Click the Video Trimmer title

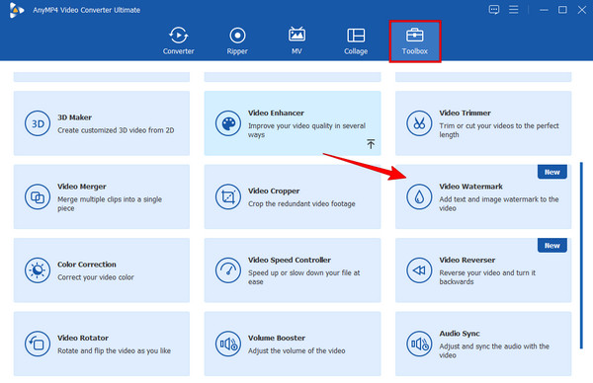pos(465,113)
